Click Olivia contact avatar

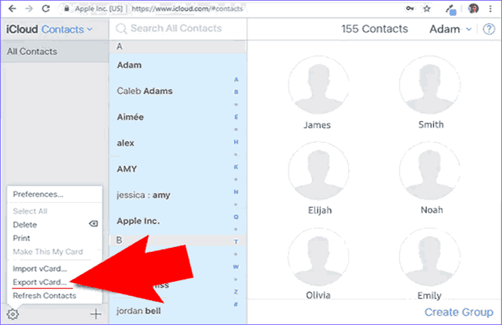point(319,257)
